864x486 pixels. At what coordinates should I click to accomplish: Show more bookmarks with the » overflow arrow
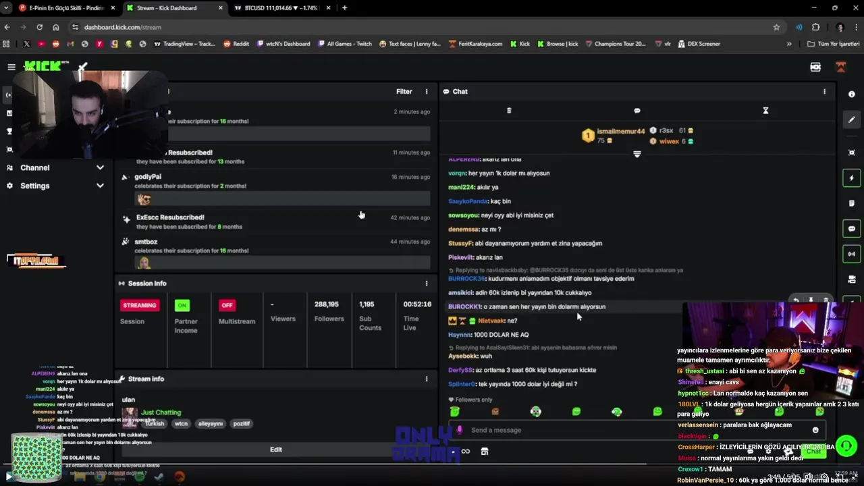(789, 44)
